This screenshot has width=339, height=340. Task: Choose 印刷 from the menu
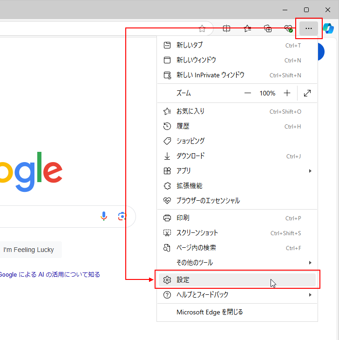[x=237, y=218]
